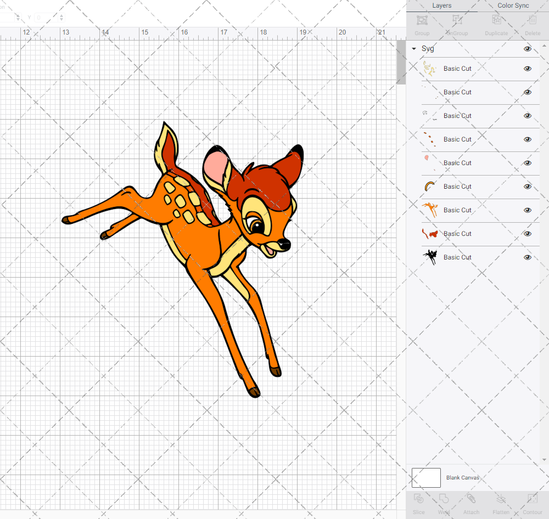The width and height of the screenshot is (549, 519).
Task: Toggle eye of the third Basic Cut layer
Action: [x=528, y=116]
